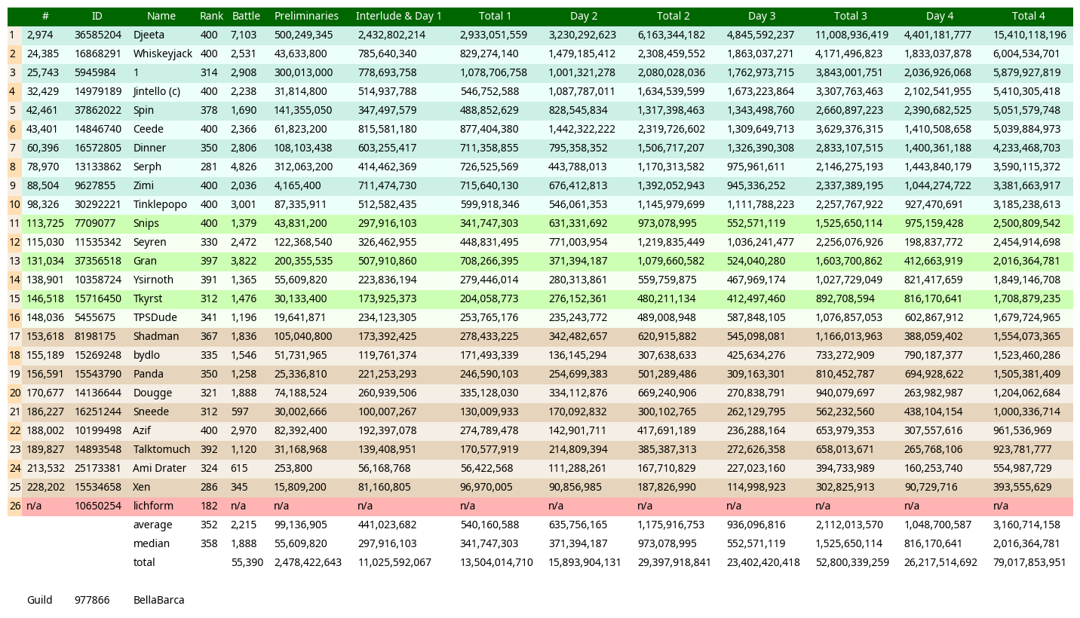Image resolution: width=1080 pixels, height=618 pixels.
Task: Click the name 'Shadman'
Action: click(156, 336)
